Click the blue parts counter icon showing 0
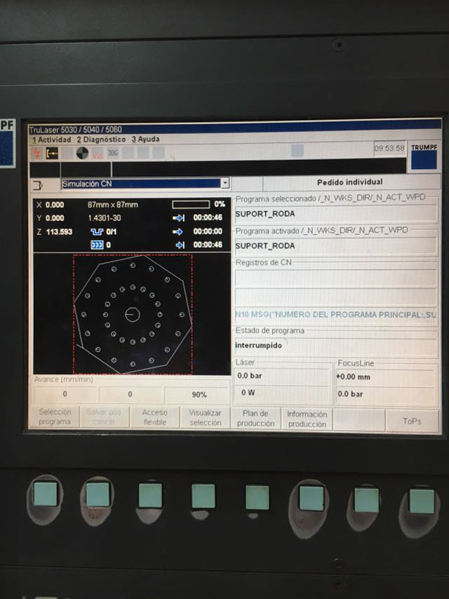 click(x=97, y=245)
